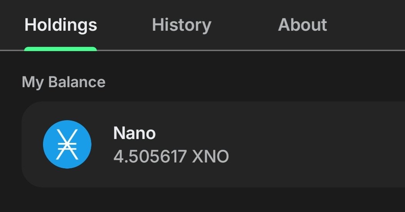Switch to the History tab
405x212 pixels.
[x=181, y=25]
